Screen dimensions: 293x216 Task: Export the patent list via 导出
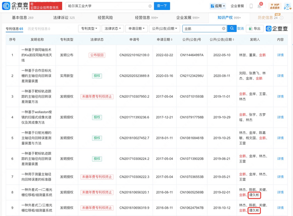255,28
